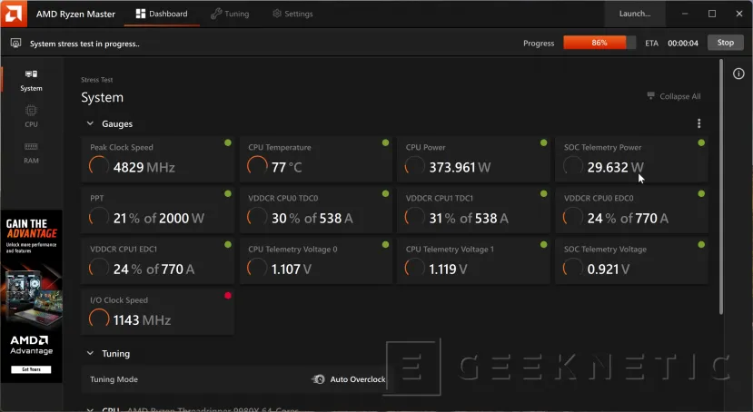Viewport: 753px width, 412px height.
Task: Click the 31 % of 538 A value
Action: (x=469, y=218)
